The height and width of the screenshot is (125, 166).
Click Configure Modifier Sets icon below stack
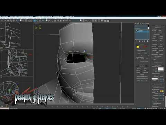click(x=148, y=41)
